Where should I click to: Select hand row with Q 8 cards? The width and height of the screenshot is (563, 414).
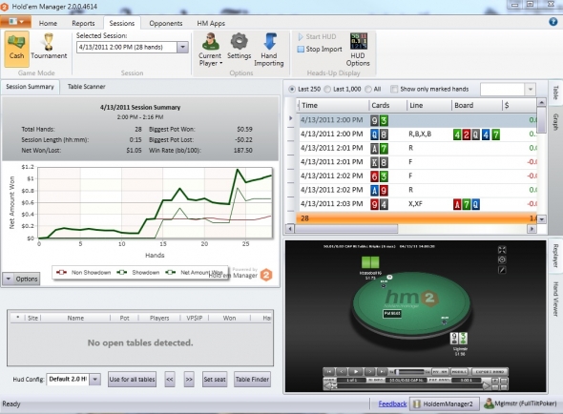[416, 134]
